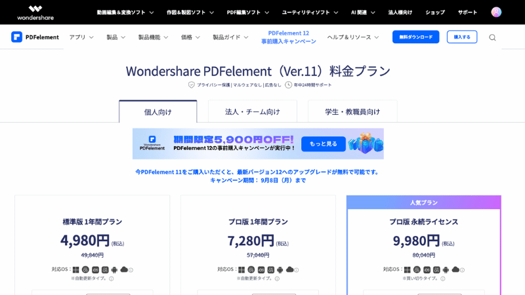The height and width of the screenshot is (295, 525).
Task: Select the 個人向け tab
Action: click(157, 111)
